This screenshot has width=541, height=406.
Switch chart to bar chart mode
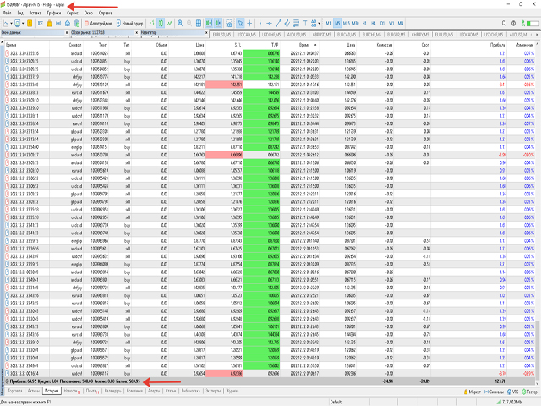[x=151, y=23]
